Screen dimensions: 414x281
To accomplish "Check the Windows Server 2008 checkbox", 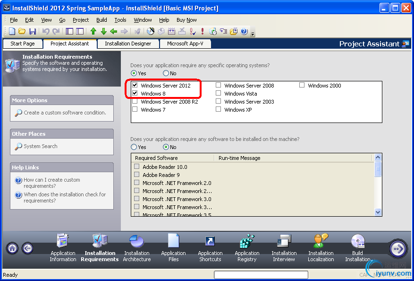I will [x=219, y=85].
